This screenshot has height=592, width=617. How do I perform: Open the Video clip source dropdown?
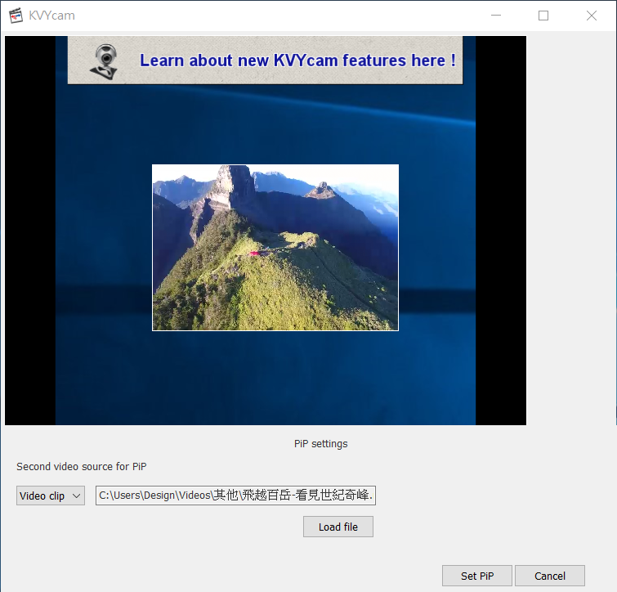tap(51, 496)
